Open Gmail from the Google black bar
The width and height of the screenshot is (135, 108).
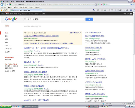(36, 14)
